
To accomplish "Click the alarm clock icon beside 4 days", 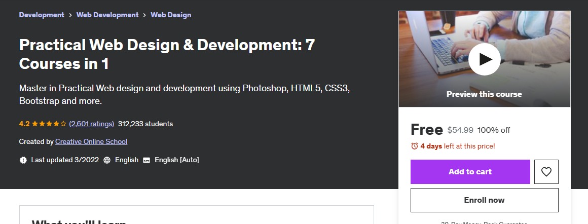I will tap(415, 146).
